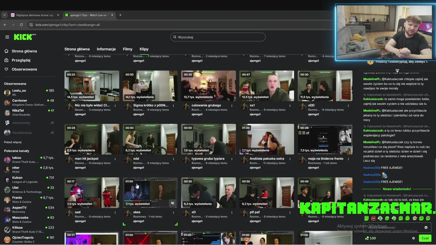The height and width of the screenshot is (245, 436).
Task: Send message with green Czat button
Action: click(425, 238)
